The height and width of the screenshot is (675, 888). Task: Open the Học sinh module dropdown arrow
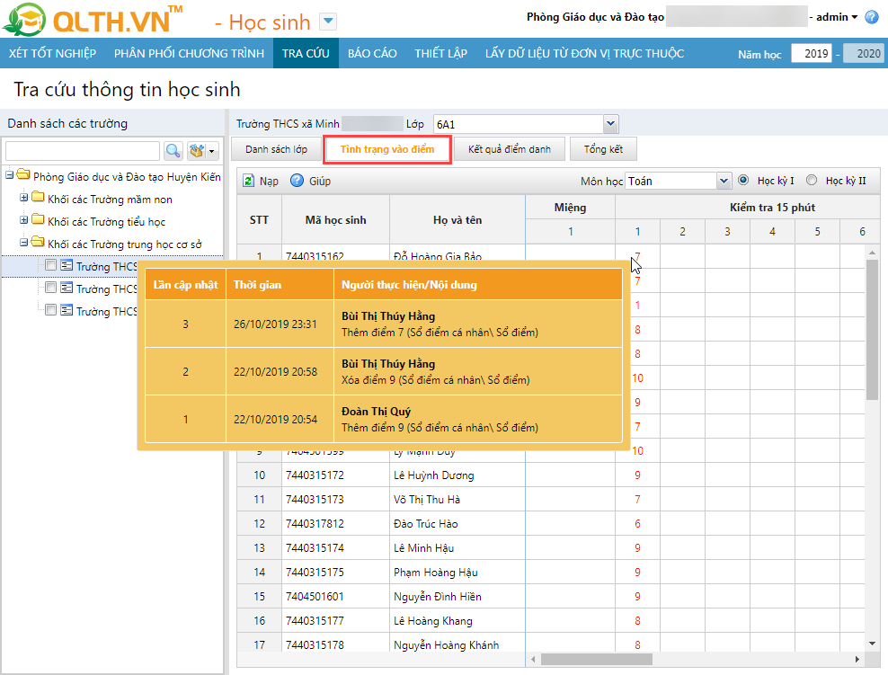[328, 22]
